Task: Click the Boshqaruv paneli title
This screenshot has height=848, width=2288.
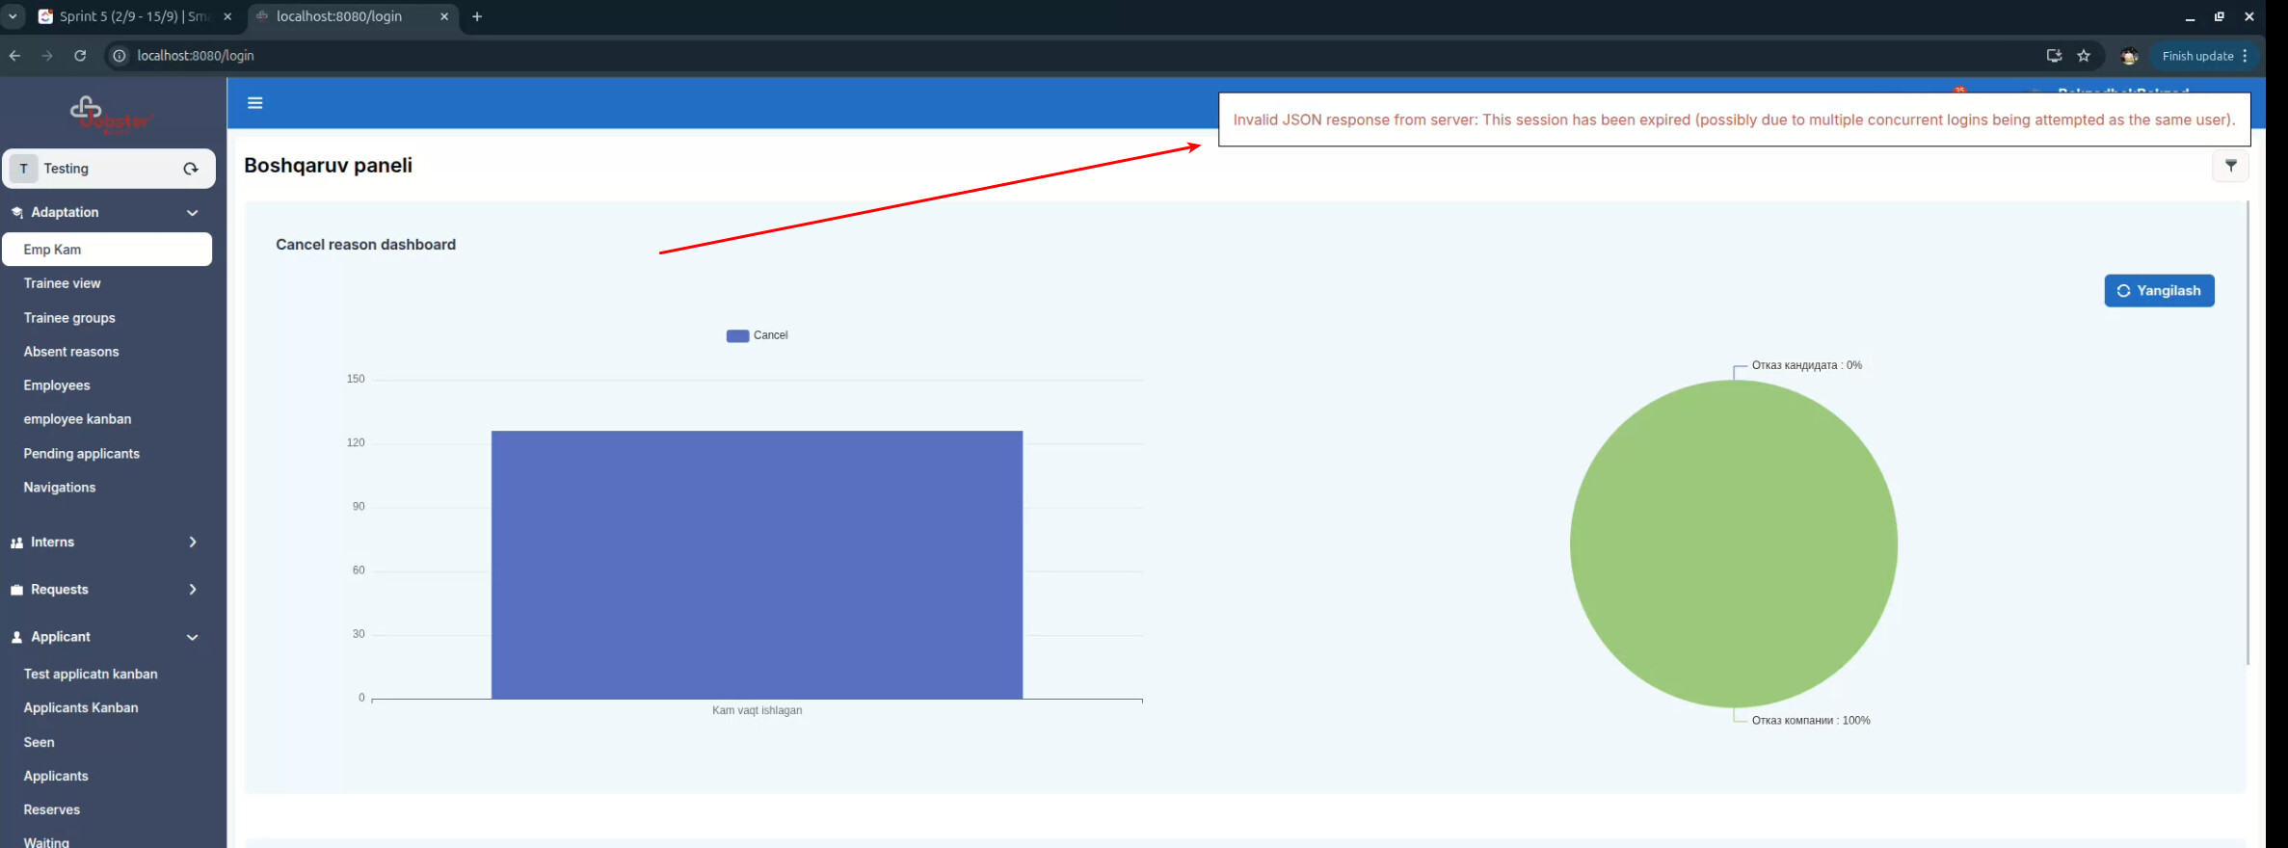Action: point(328,166)
